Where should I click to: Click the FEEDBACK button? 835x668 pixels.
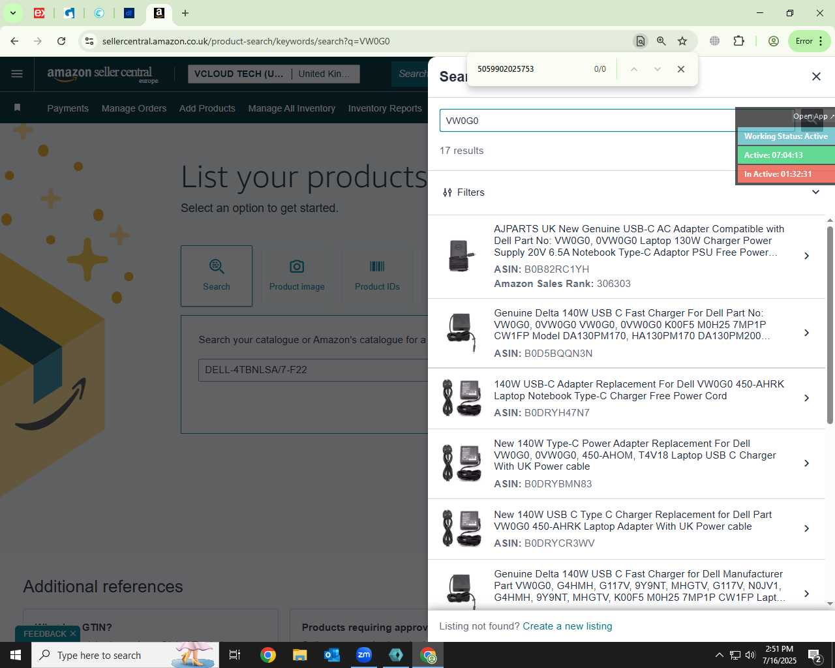pyautogui.click(x=45, y=633)
